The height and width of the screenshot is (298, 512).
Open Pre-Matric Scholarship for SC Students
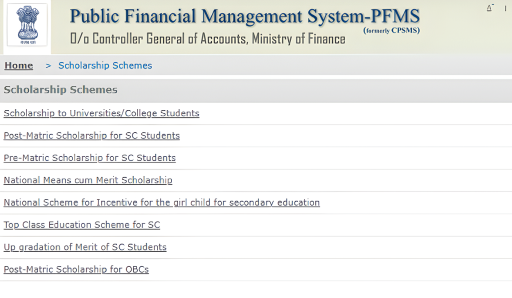89,158
